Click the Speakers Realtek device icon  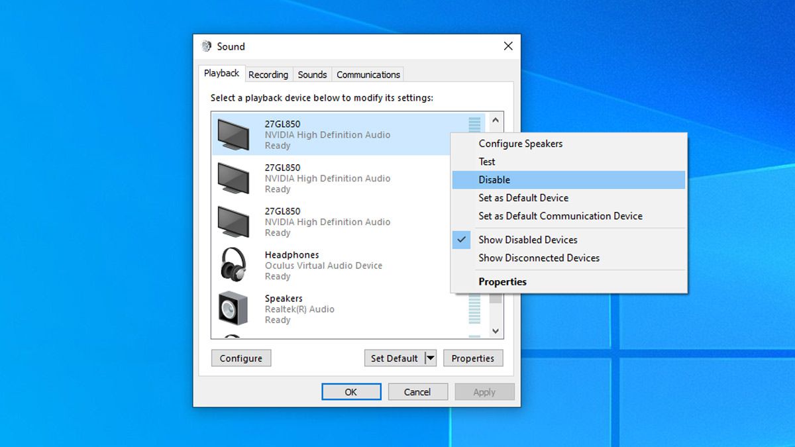pyautogui.click(x=233, y=309)
